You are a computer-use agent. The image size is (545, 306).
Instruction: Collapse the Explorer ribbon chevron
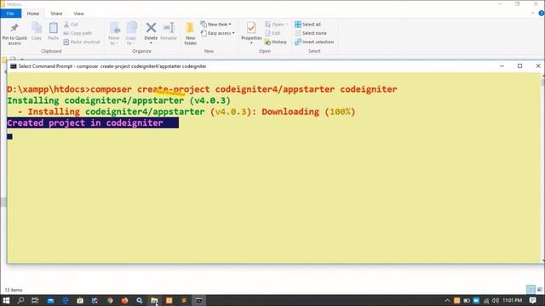pyautogui.click(x=533, y=14)
